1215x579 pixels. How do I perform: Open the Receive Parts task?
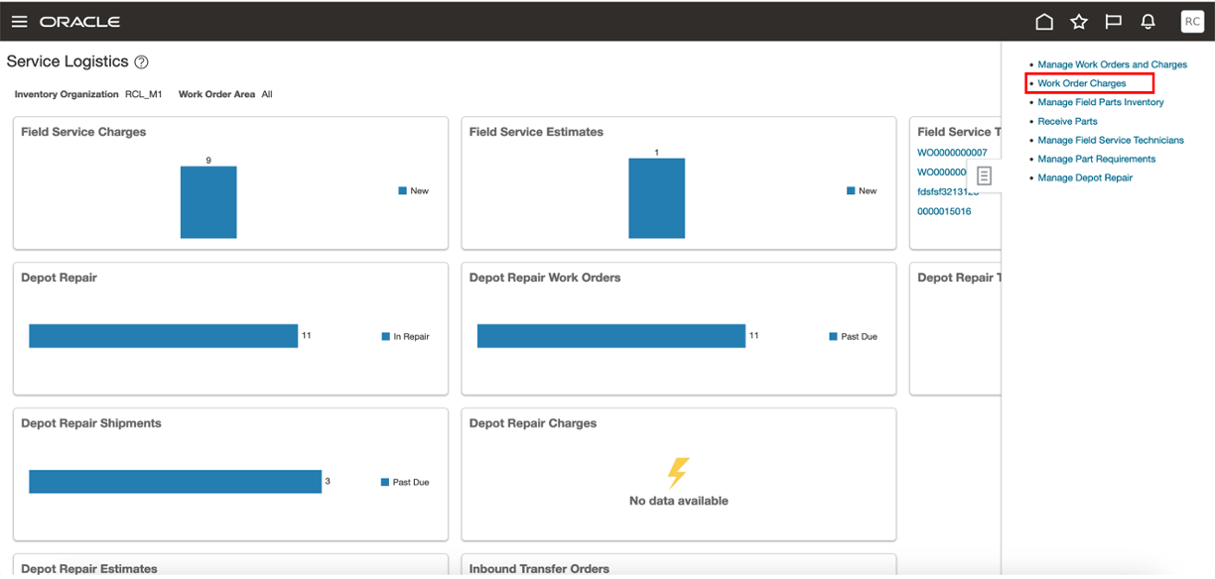1068,121
